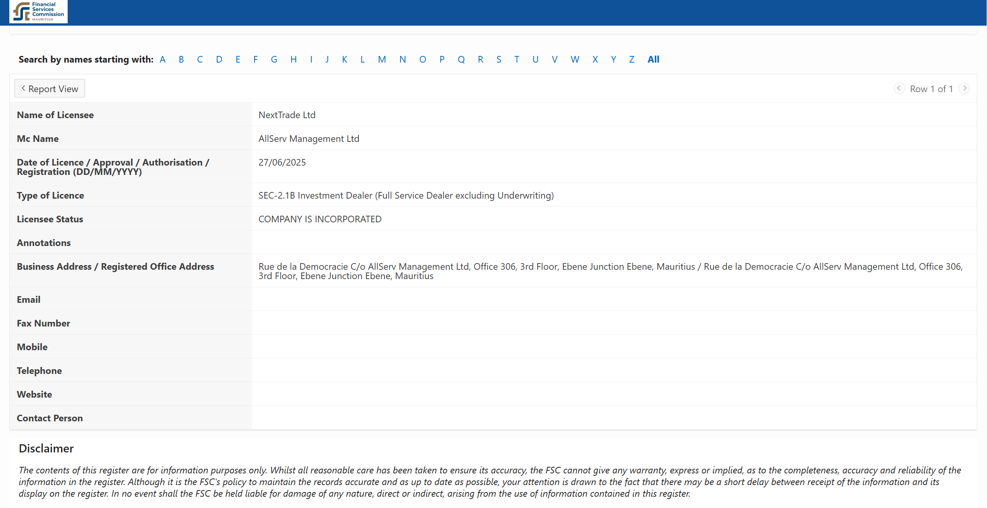Click the Mobile label

32,347
